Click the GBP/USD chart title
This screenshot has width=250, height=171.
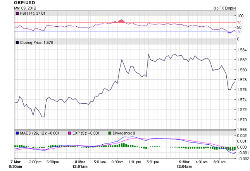pyautogui.click(x=24, y=3)
